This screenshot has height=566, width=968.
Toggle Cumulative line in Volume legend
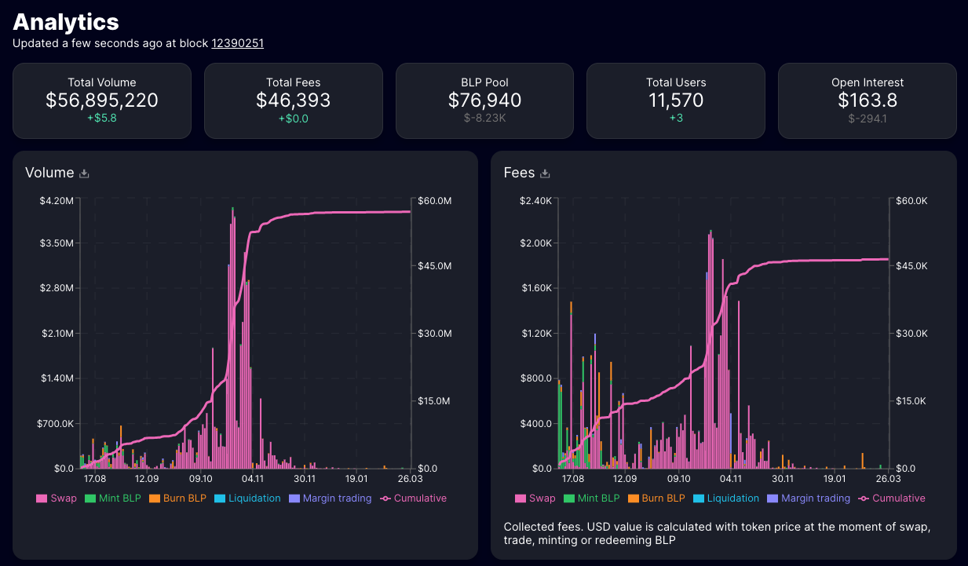[413, 498]
